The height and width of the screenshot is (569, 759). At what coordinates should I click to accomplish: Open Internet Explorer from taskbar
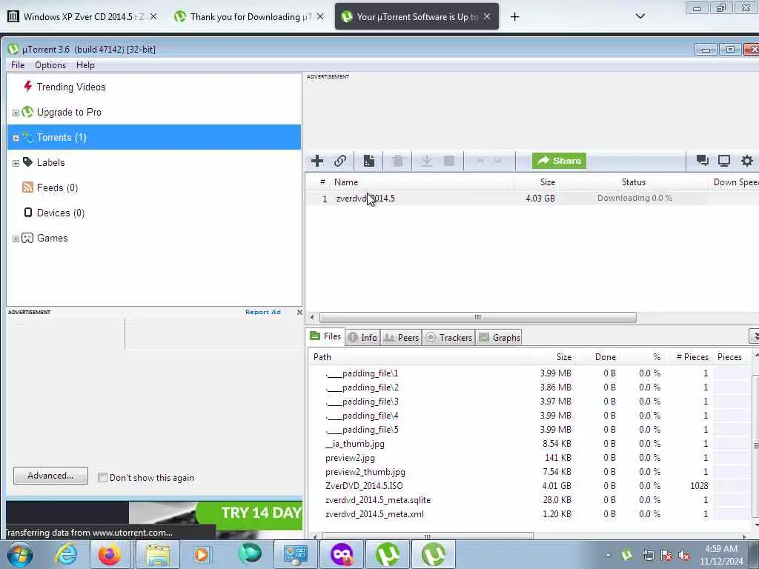[65, 554]
